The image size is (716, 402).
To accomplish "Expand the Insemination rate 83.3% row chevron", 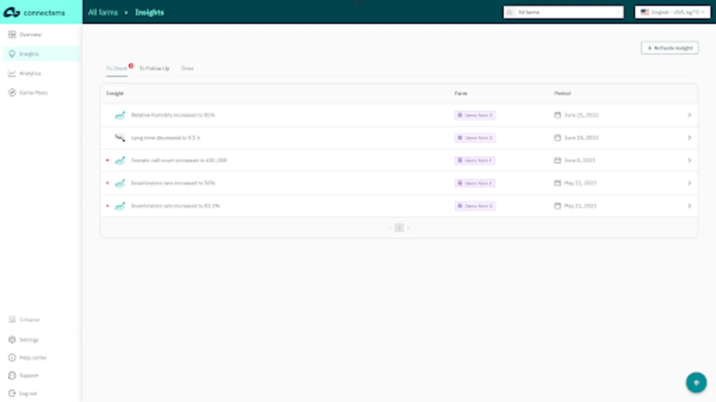I will tap(689, 206).
